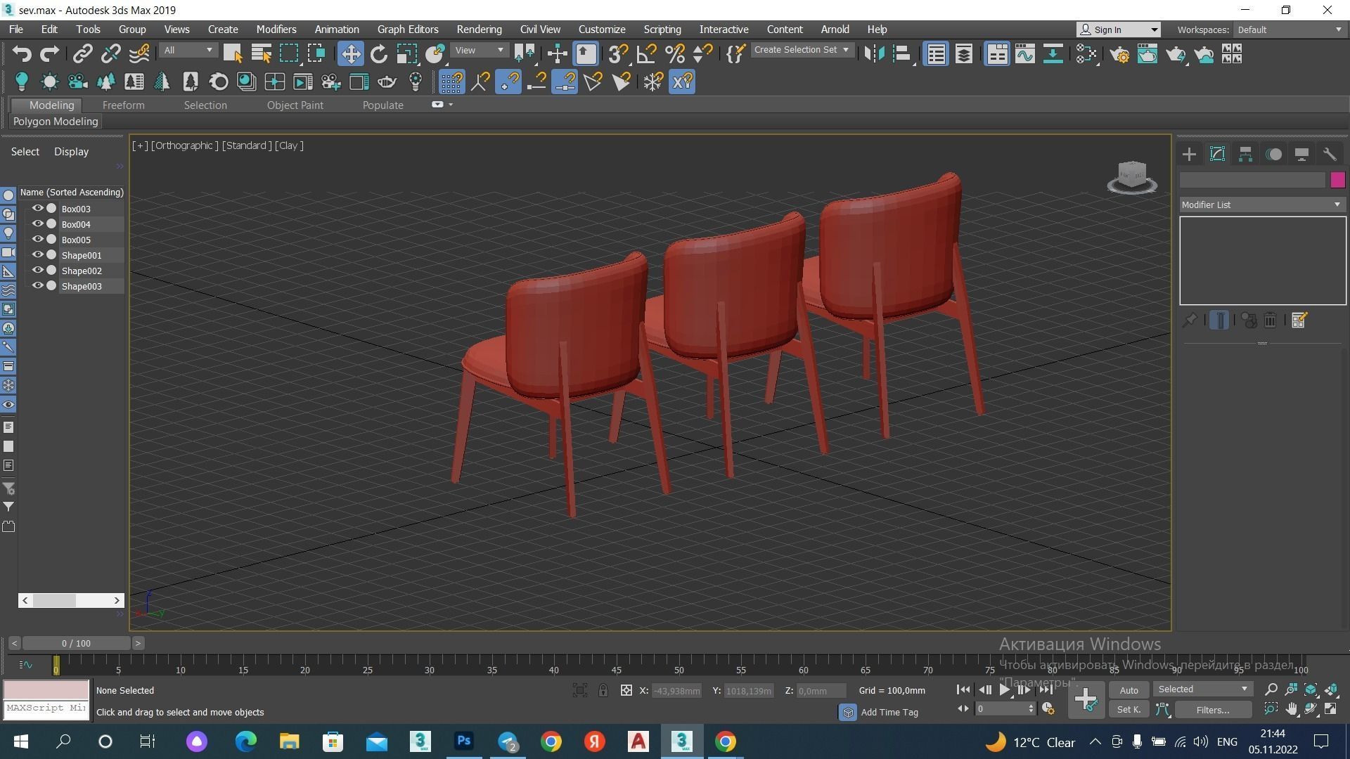Click the Play Animation button
This screenshot has width=1350, height=759.
coord(1005,689)
